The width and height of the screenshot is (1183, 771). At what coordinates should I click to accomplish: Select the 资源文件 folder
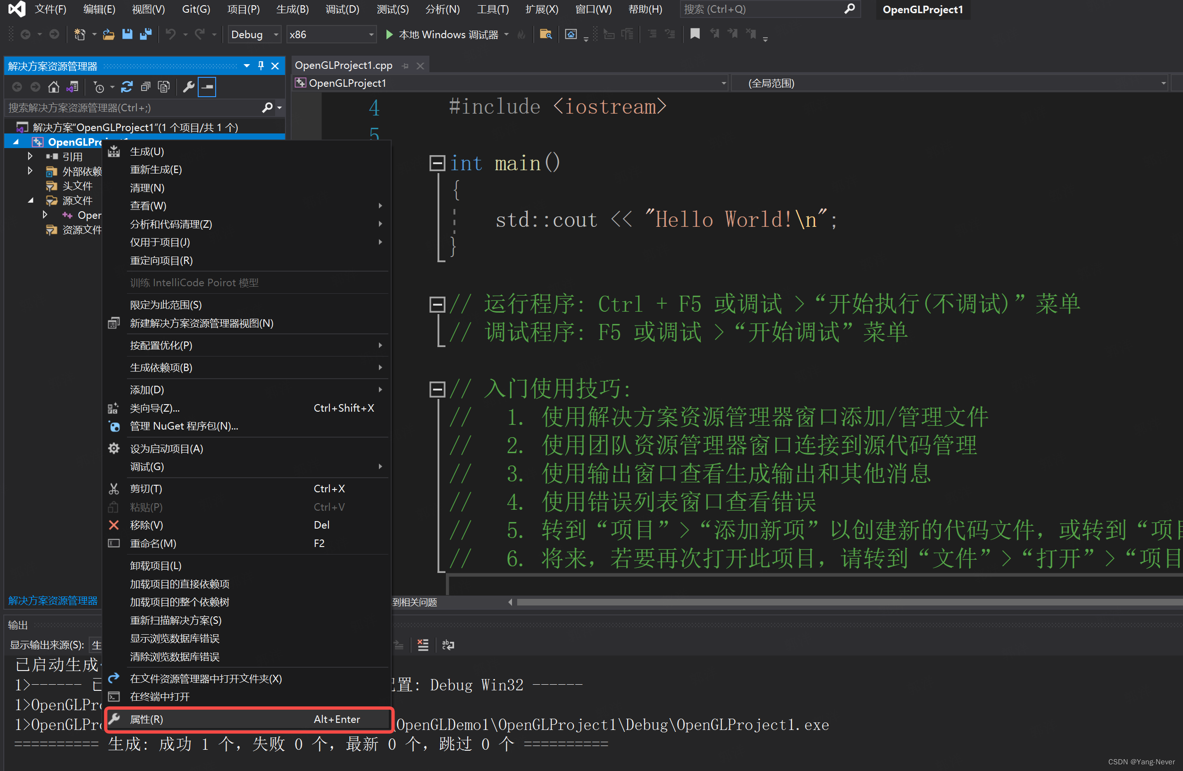82,230
